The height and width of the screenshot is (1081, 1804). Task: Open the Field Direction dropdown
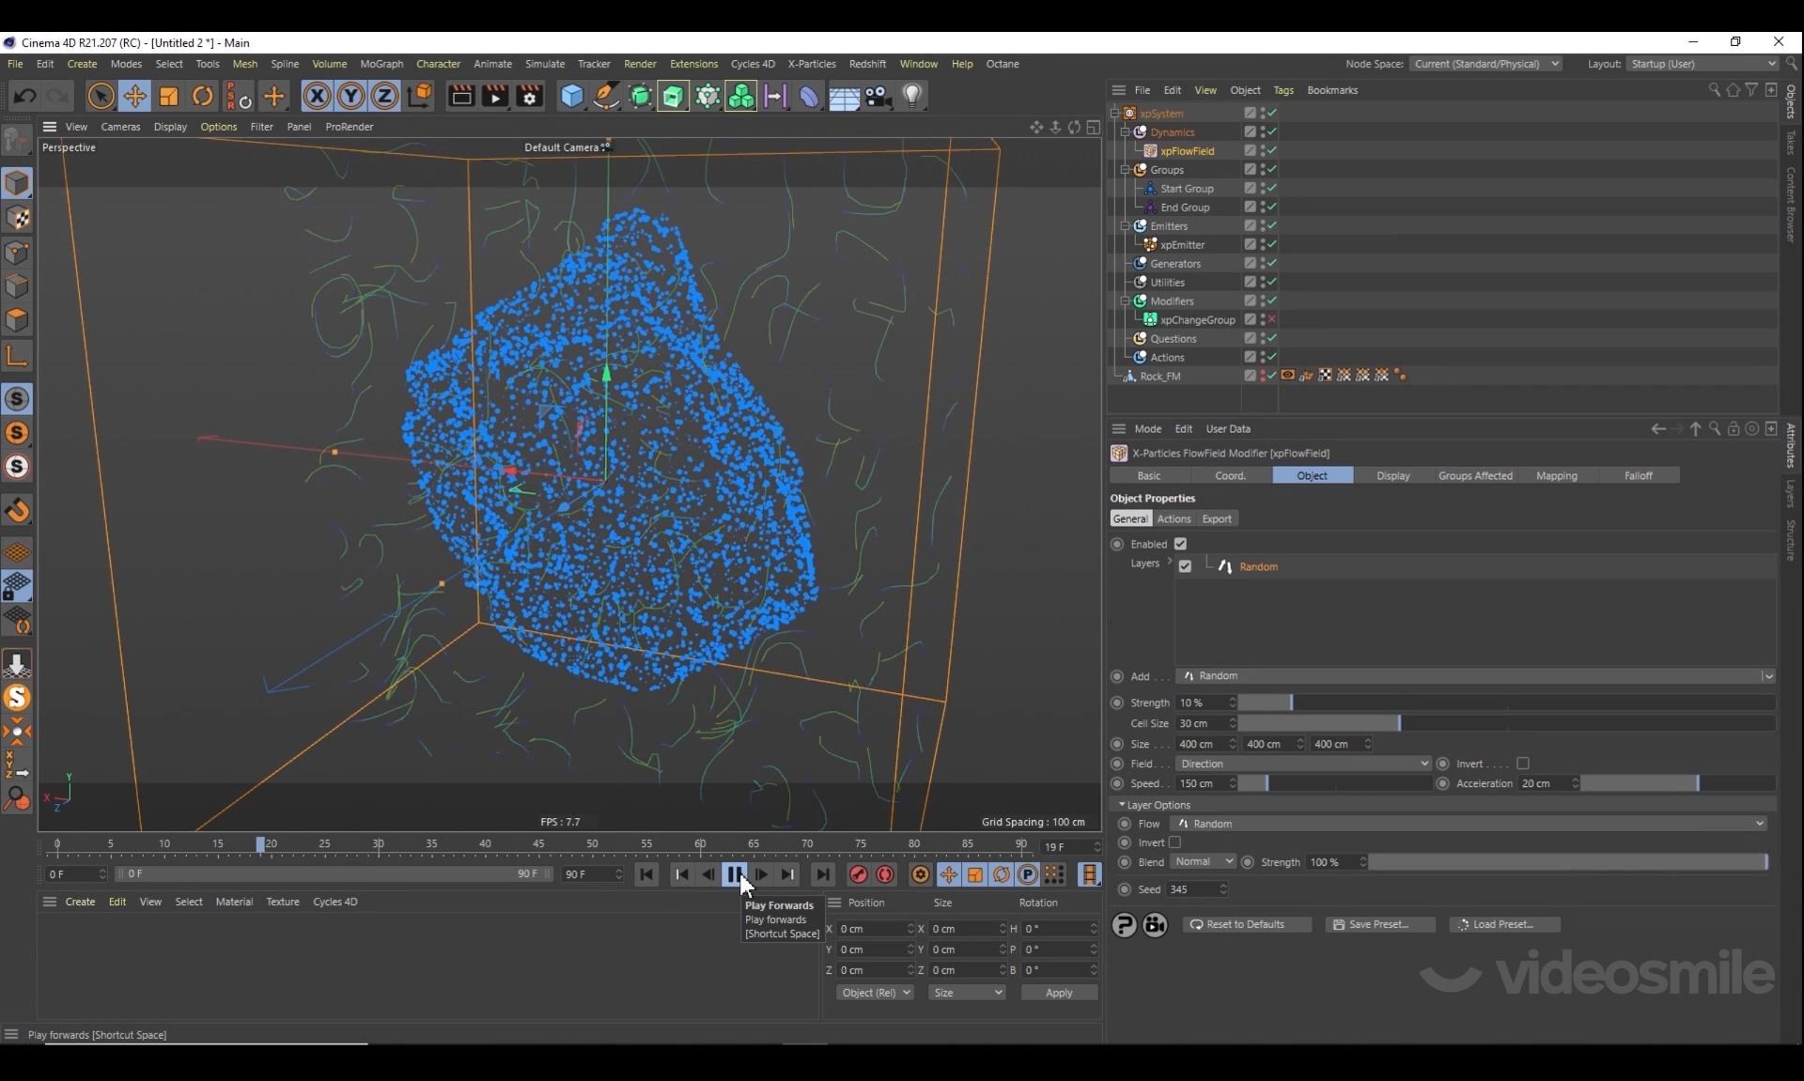1303,764
